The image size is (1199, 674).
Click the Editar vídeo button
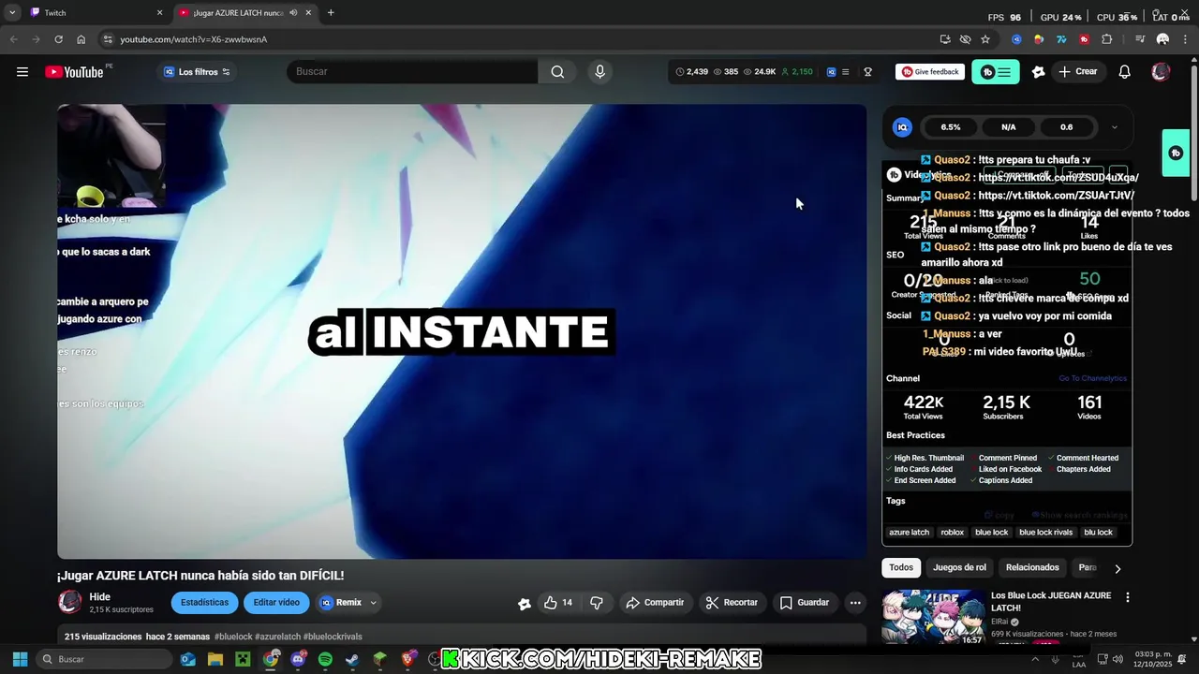point(276,603)
